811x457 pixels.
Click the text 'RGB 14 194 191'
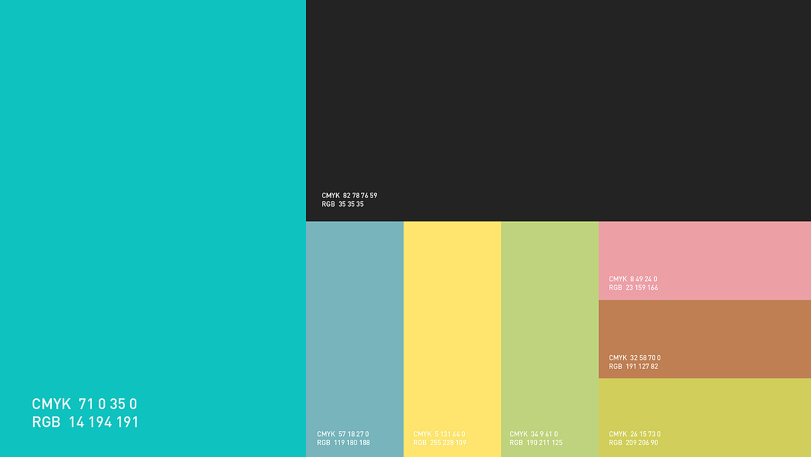85,422
